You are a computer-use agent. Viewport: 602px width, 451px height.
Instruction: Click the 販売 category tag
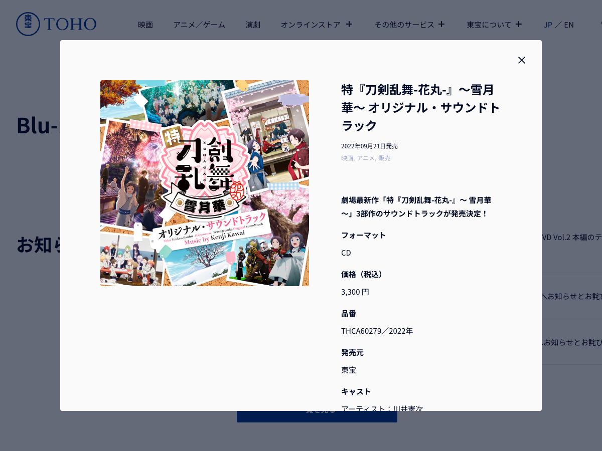click(384, 158)
